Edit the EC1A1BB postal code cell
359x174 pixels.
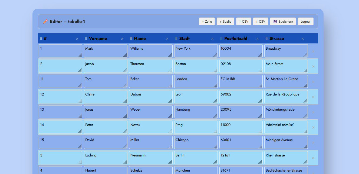(x=241, y=81)
